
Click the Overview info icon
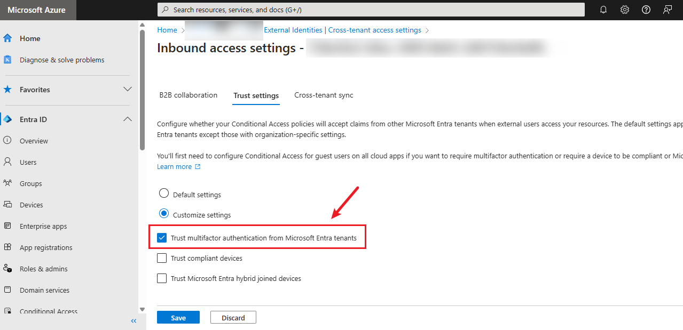[x=7, y=141]
